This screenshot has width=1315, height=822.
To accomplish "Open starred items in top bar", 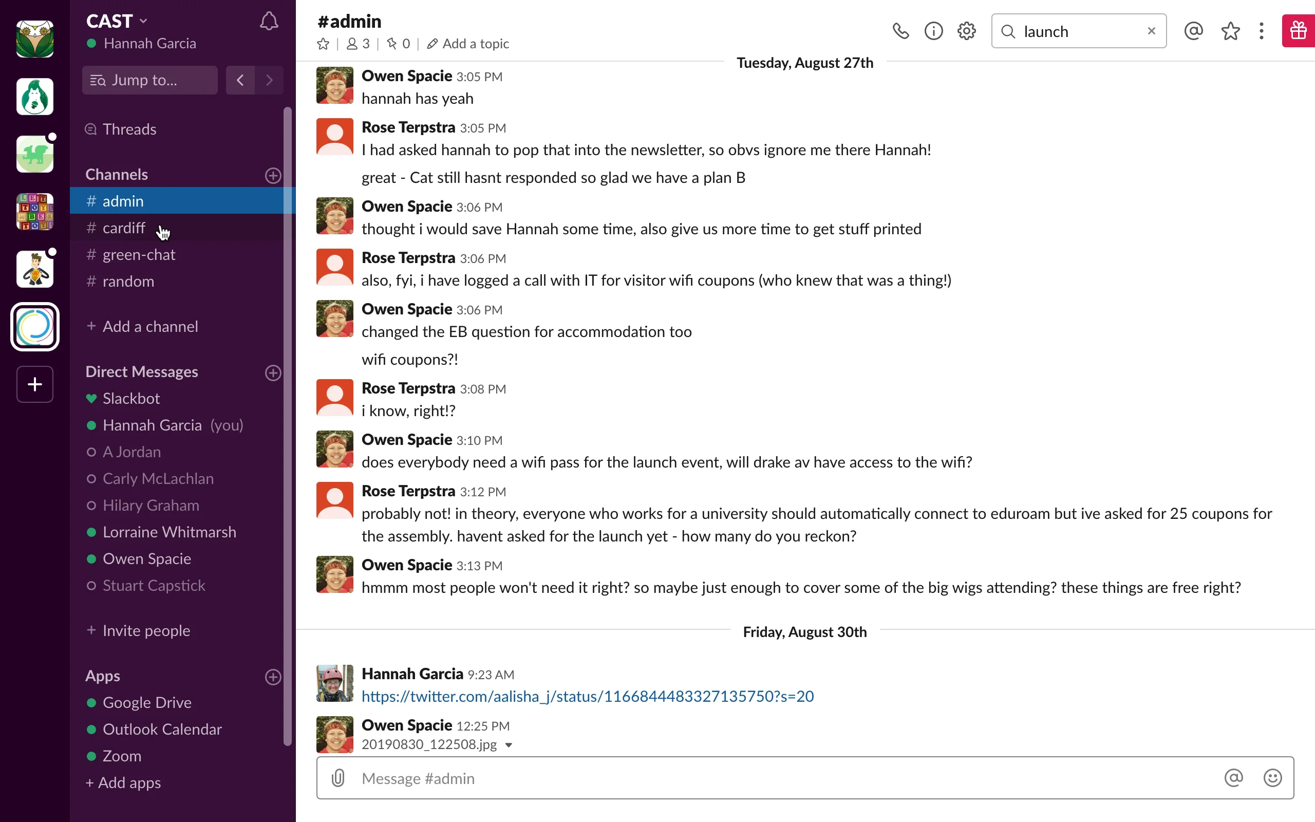I will click(1230, 31).
